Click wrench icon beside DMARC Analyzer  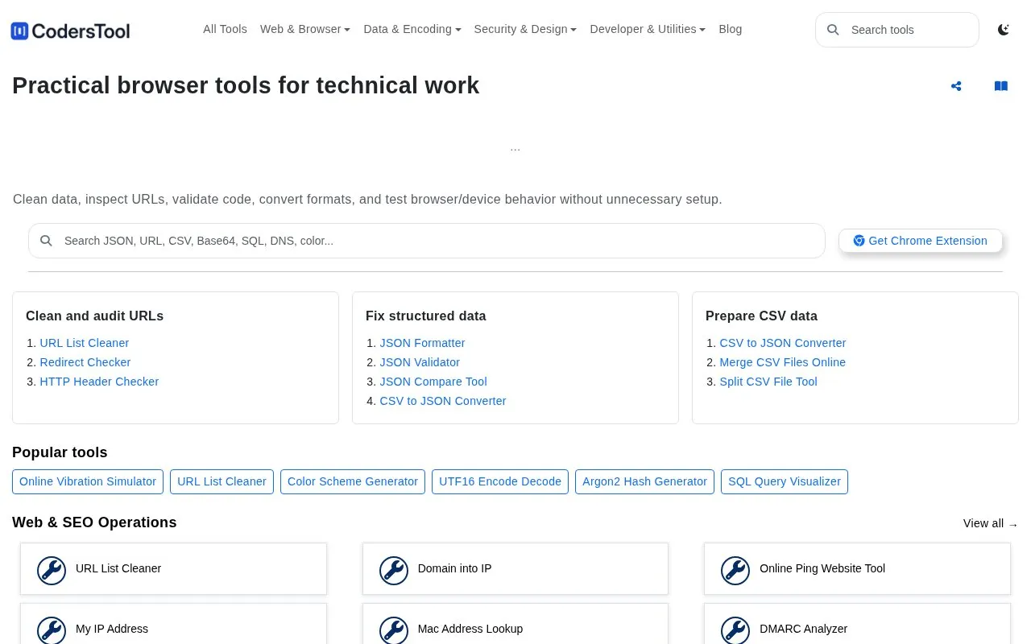coord(735,630)
